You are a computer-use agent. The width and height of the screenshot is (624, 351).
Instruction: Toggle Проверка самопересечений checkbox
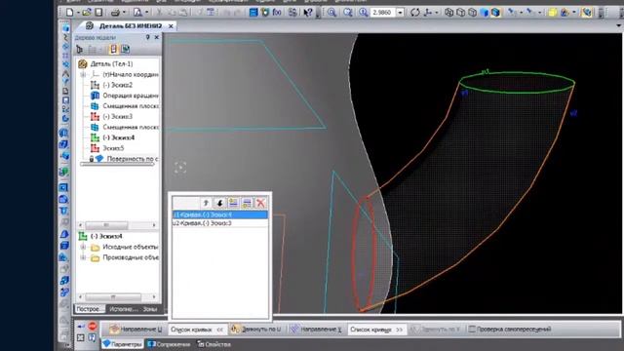(472, 330)
